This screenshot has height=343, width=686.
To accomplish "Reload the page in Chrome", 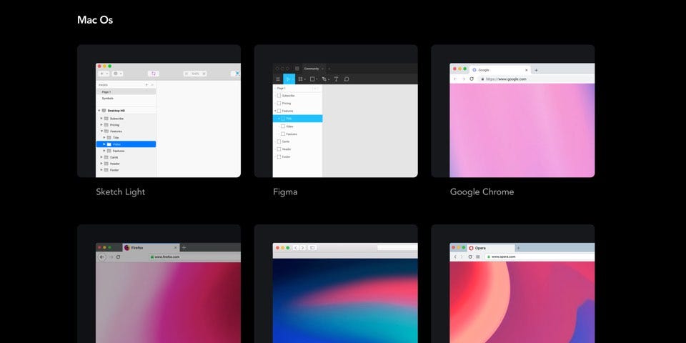I will tap(472, 79).
